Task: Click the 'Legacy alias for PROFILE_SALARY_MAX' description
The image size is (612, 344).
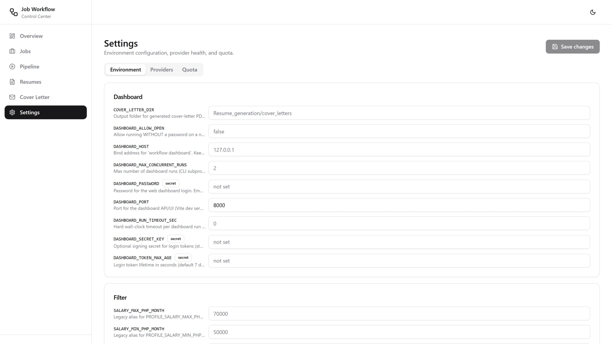Action: 158,317
